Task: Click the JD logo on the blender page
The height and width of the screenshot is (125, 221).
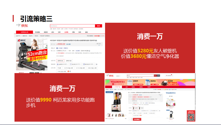Action: [110, 75]
